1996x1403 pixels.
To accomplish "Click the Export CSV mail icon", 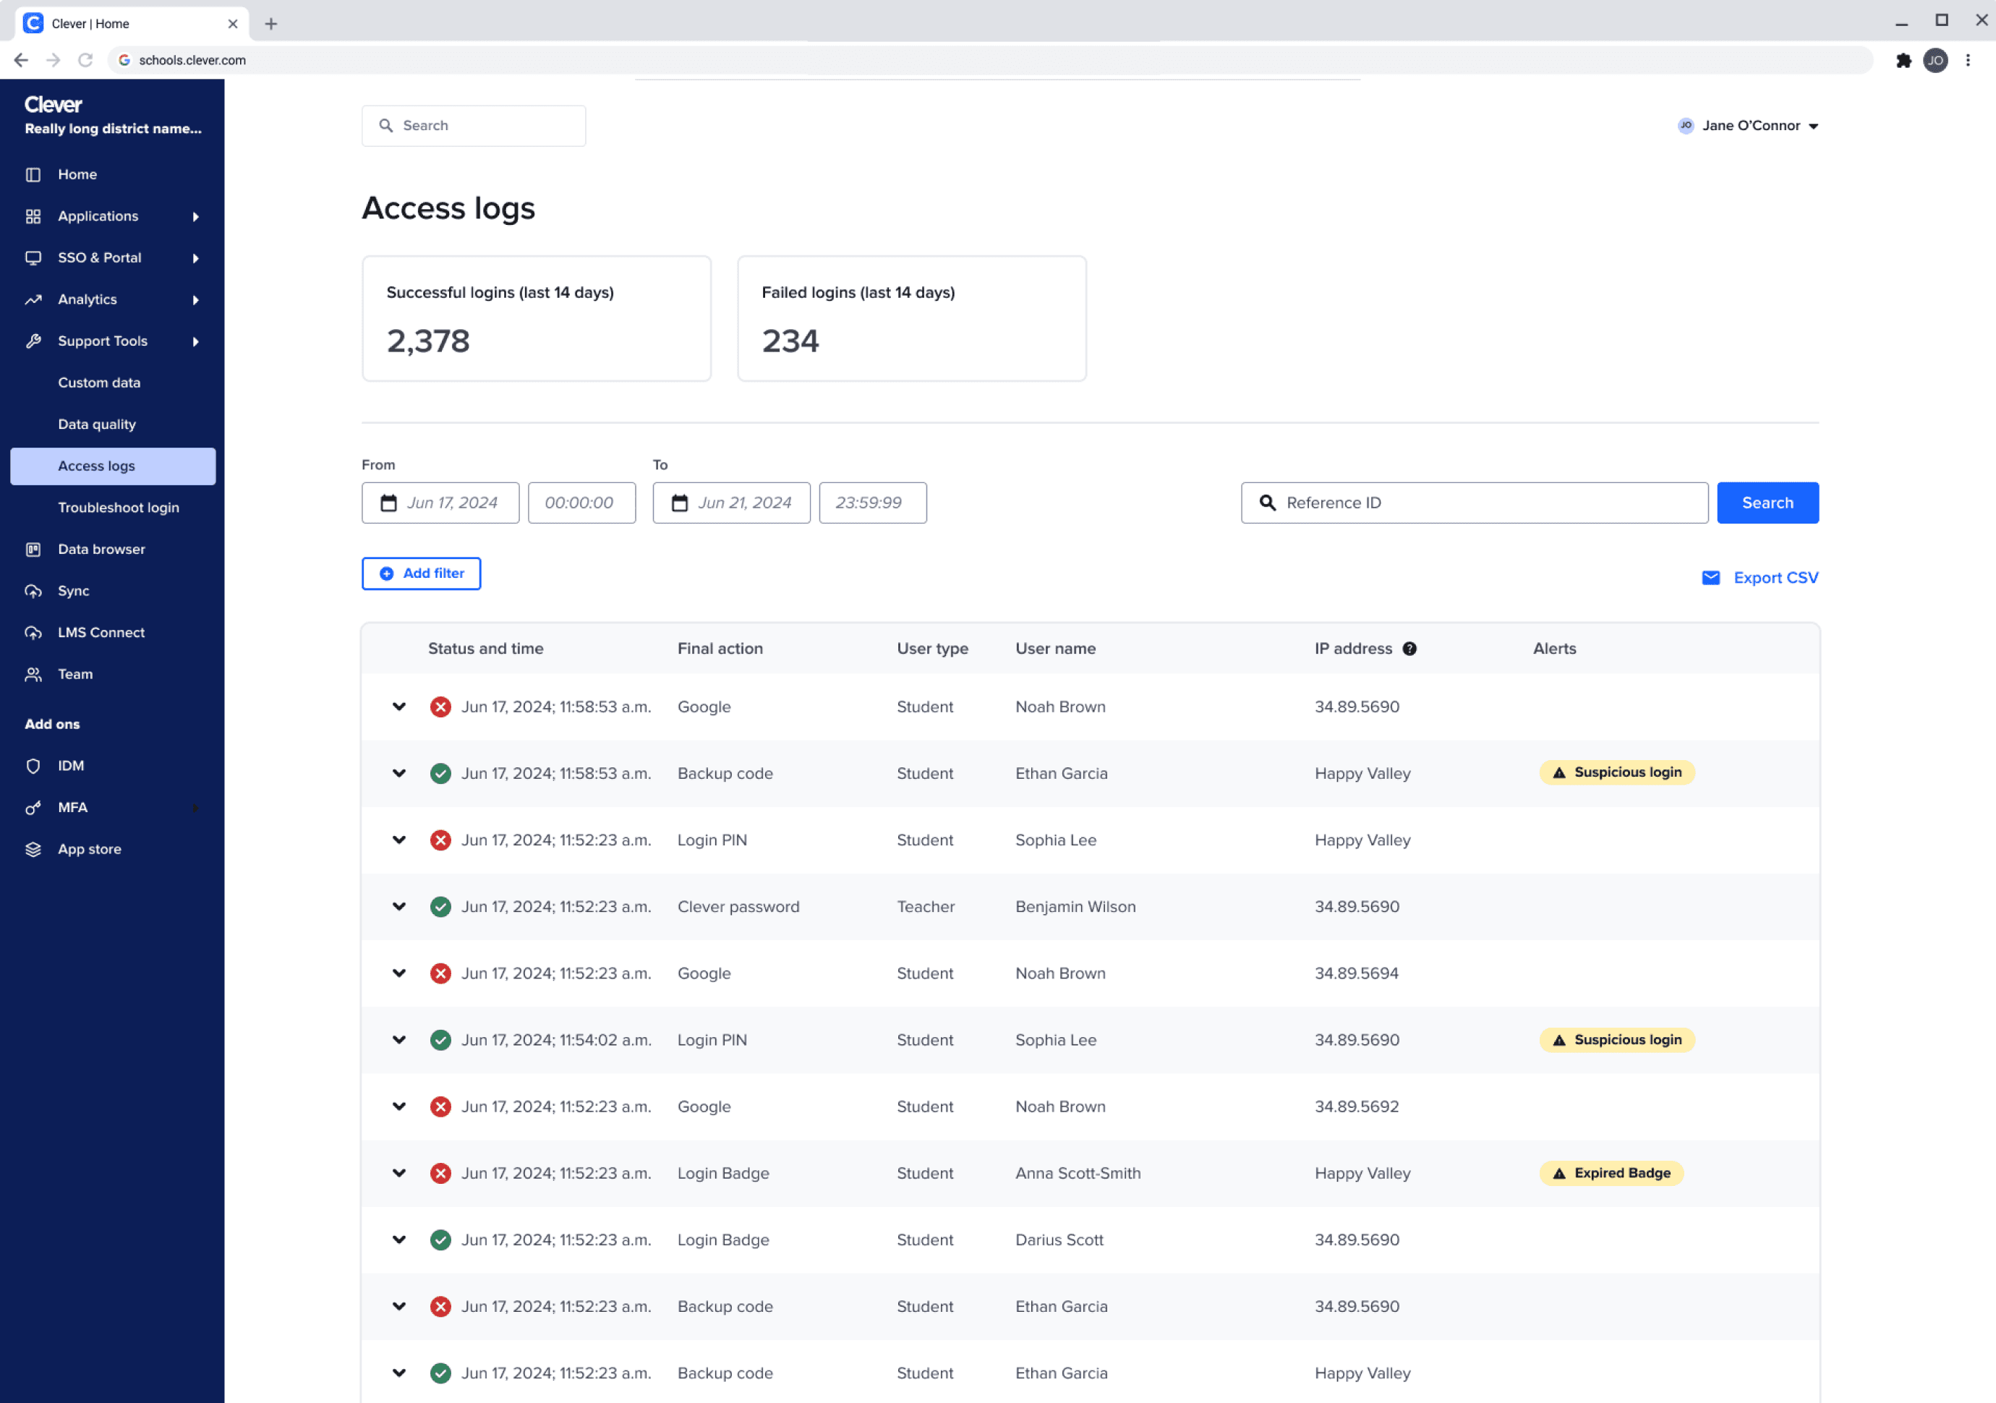I will [1710, 578].
